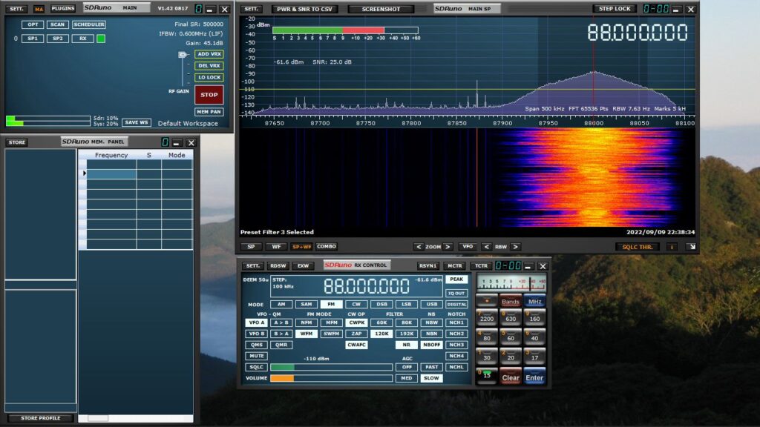Viewport: 760px width, 427px height.
Task: Click SAVE WS to save workspace
Action: pos(137,122)
